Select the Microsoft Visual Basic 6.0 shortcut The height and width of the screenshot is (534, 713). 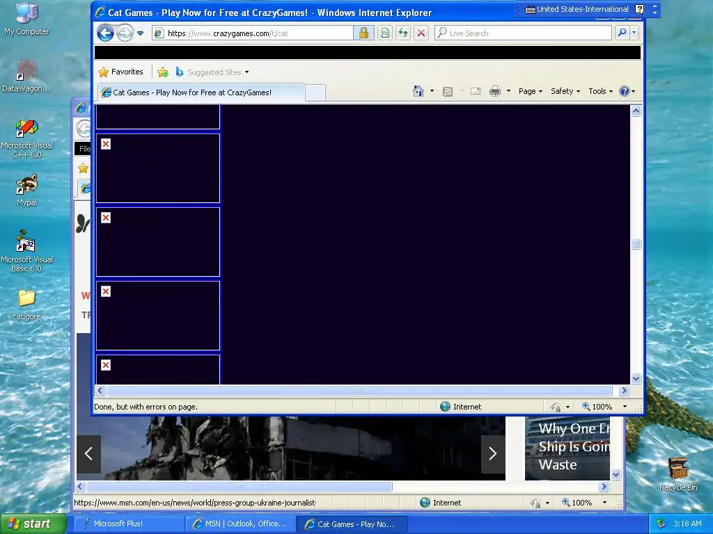coord(26,251)
